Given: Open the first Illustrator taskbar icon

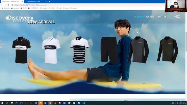Looking at the screenshot, I should (26, 103).
